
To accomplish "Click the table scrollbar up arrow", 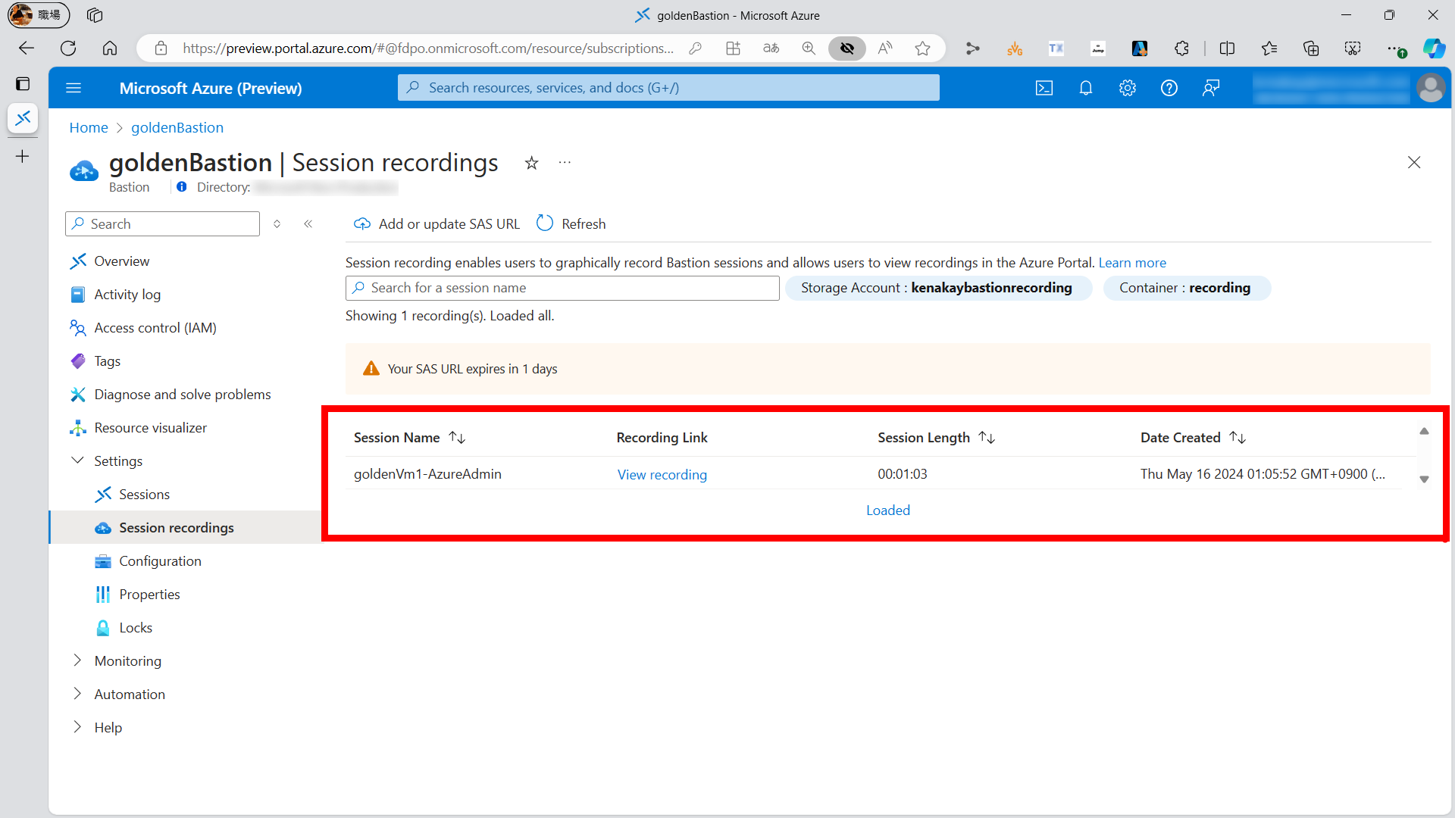I will point(1424,431).
